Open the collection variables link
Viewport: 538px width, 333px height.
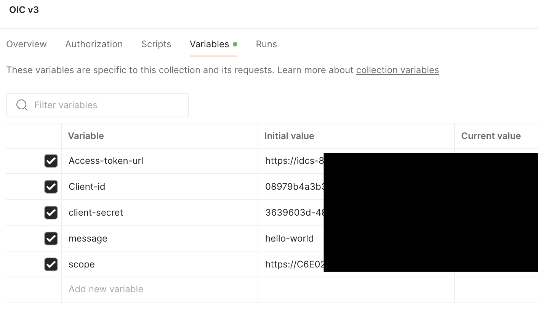[x=397, y=70]
